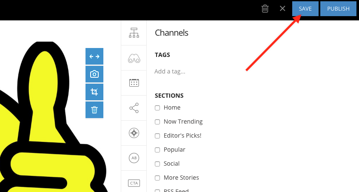359x192 pixels.
Task: Open the compass sidebar icon
Action: pyautogui.click(x=134, y=133)
